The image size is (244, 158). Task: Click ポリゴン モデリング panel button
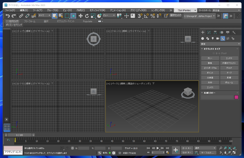pyautogui.click(x=14, y=25)
